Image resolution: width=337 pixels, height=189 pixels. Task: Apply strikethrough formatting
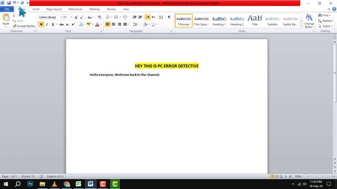click(62, 25)
